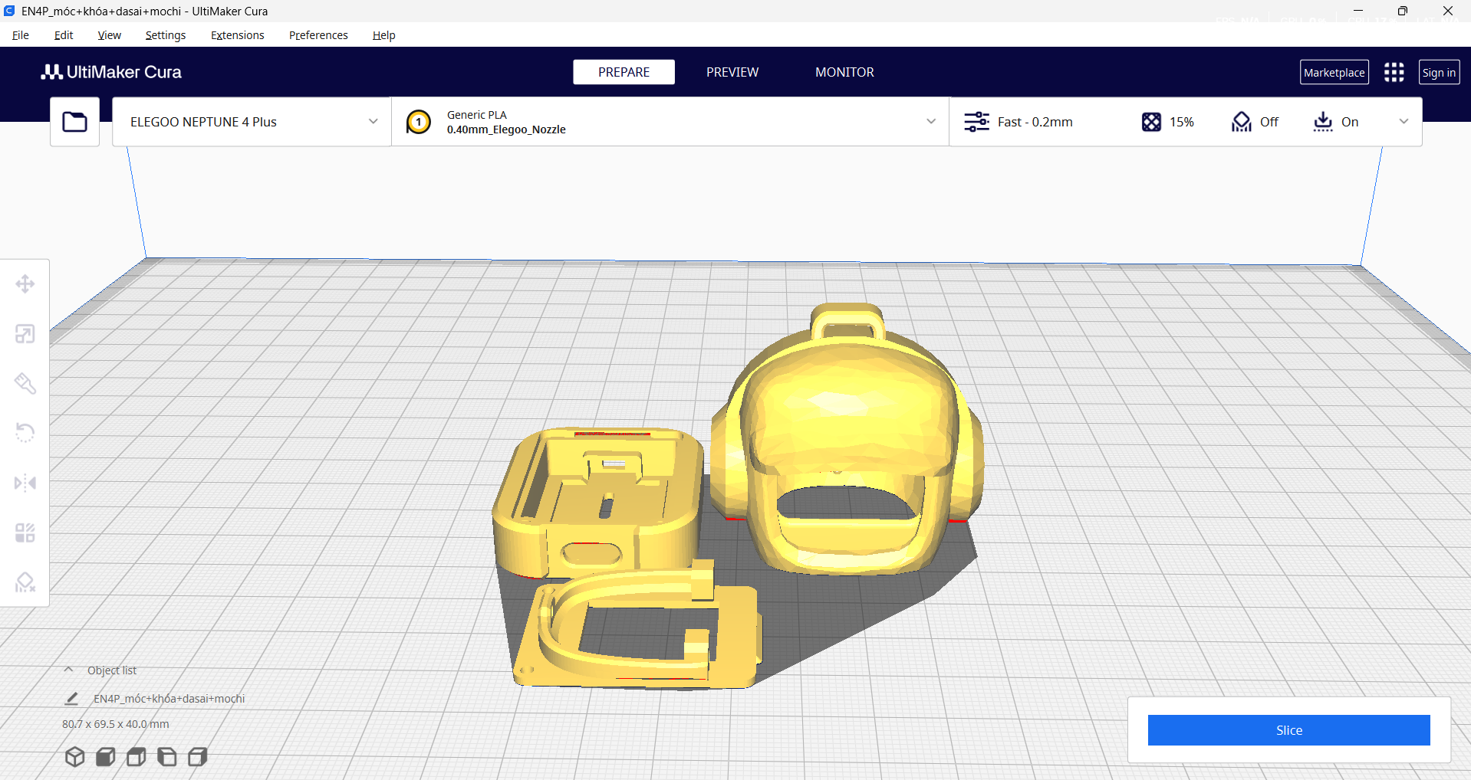
Task: Open the UltiMaker application switcher grid
Action: (1394, 71)
